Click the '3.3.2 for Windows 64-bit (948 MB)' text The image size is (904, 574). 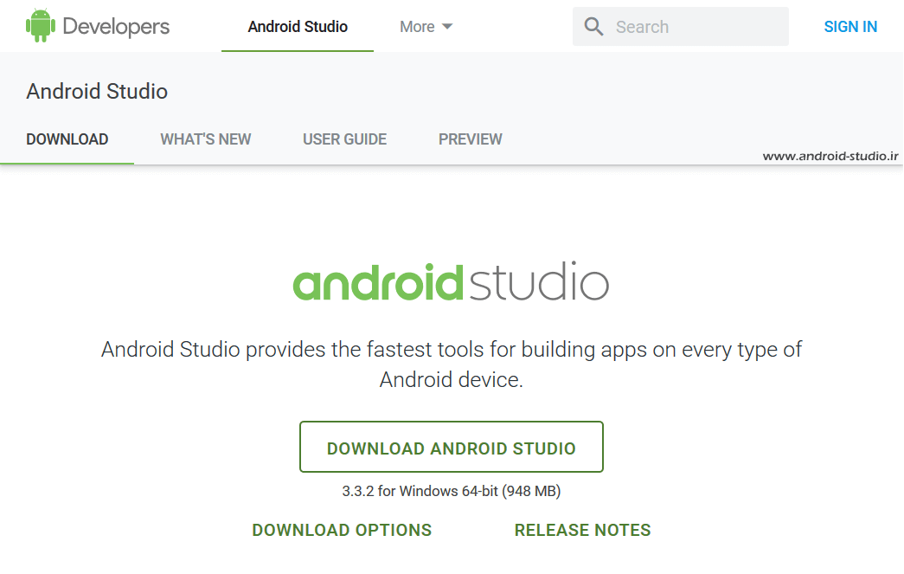pos(452,491)
